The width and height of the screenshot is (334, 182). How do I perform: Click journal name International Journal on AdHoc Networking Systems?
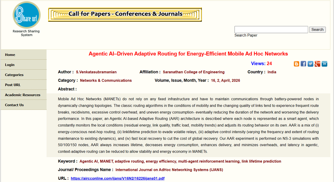coord(169,170)
